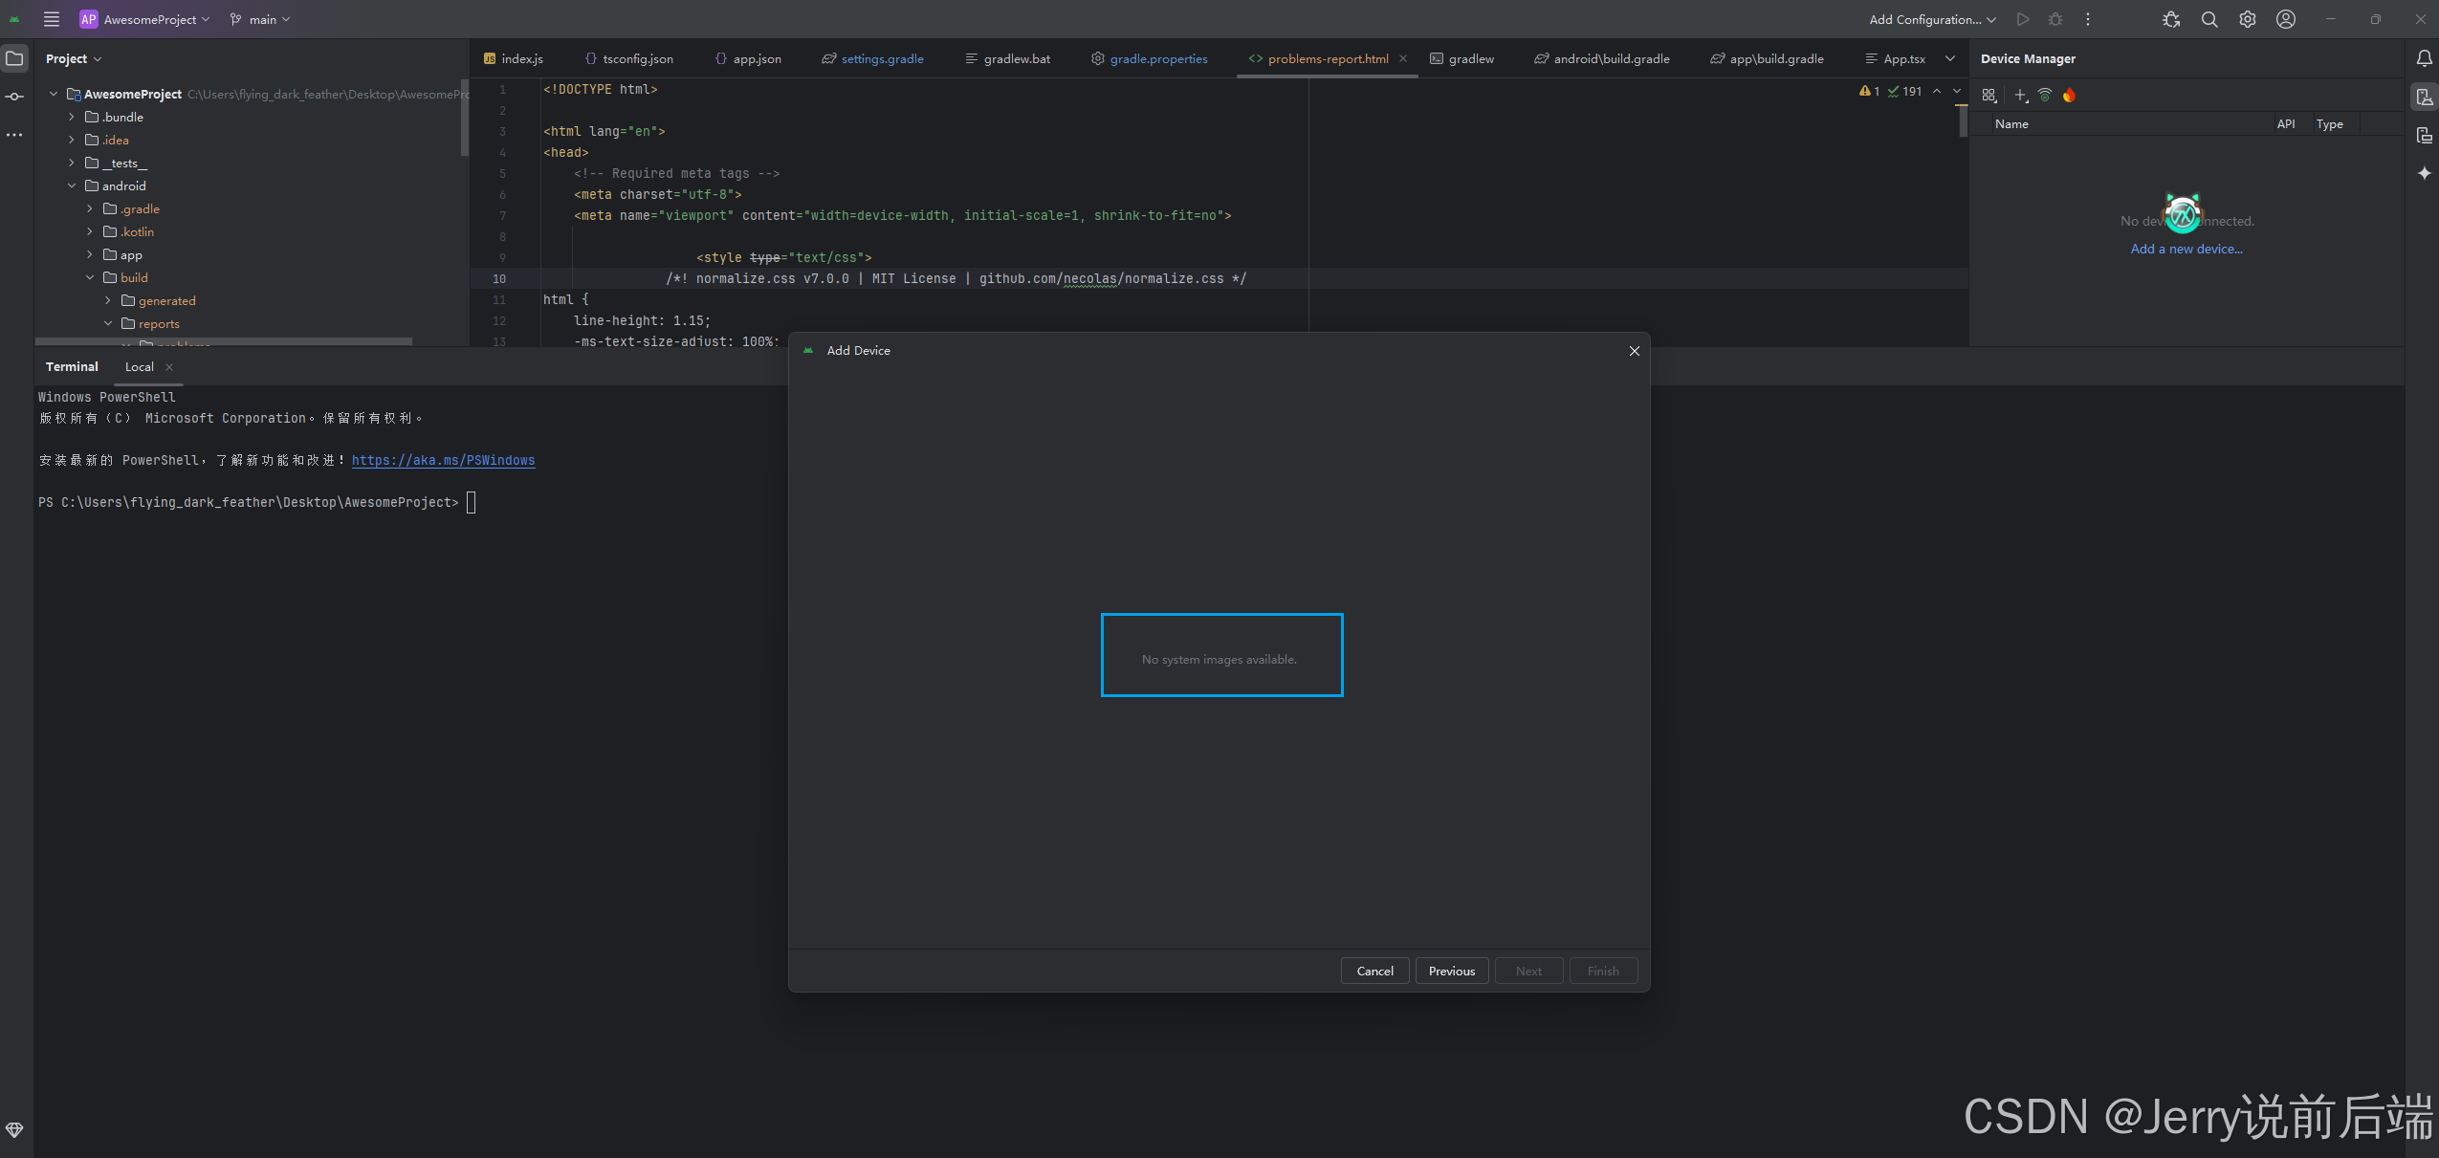Click the Firebase flame icon in Device Manager
This screenshot has width=2439, height=1158.
2069,95
